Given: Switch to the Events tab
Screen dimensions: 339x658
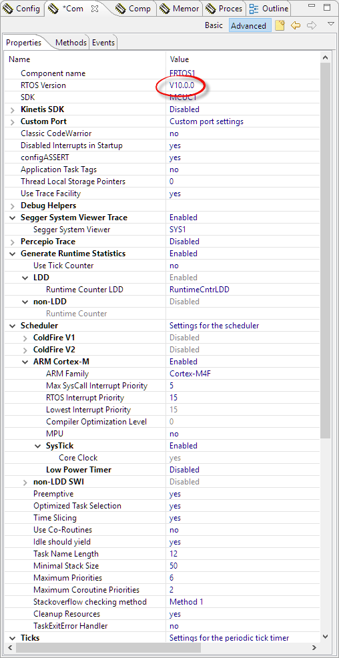Looking at the screenshot, I should 103,43.
